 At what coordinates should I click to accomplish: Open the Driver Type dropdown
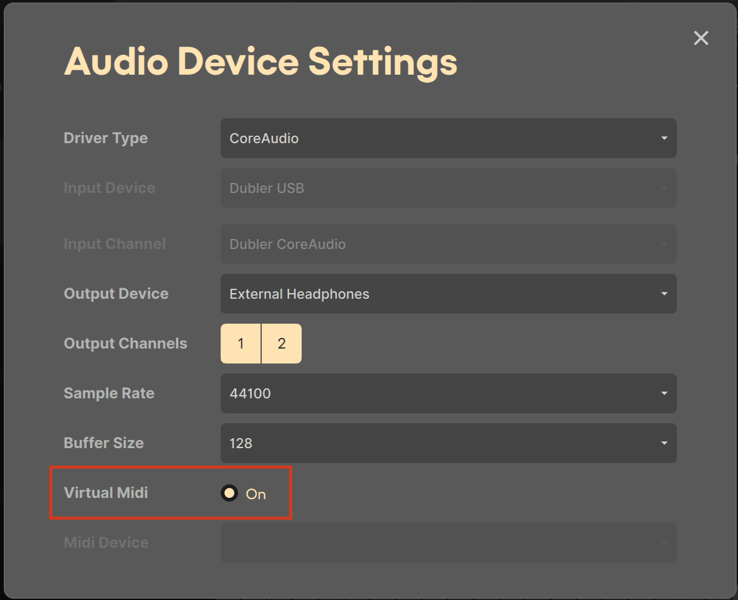pos(448,138)
